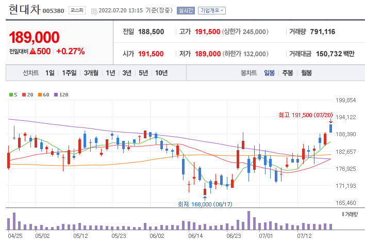Viewport: 365px width, 242px height.
Task: Click the 188,390 price axis label
Action: pos(346,134)
